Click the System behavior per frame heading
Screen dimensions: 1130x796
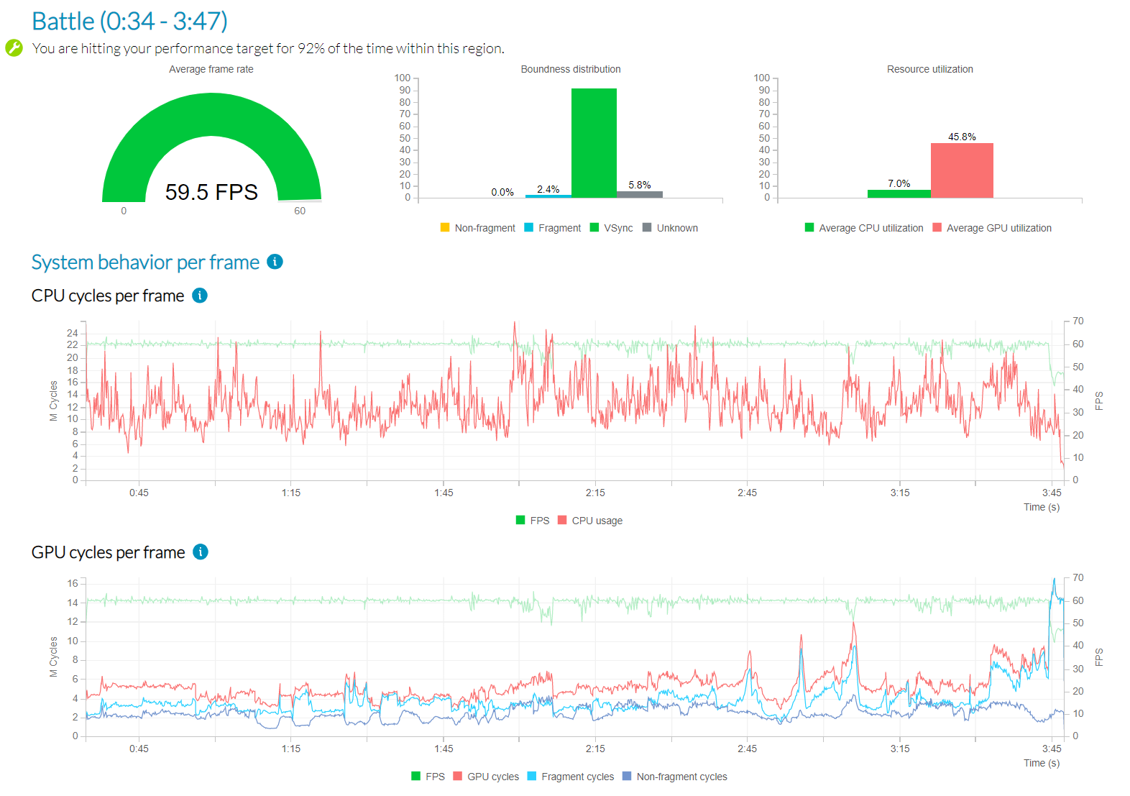click(145, 262)
